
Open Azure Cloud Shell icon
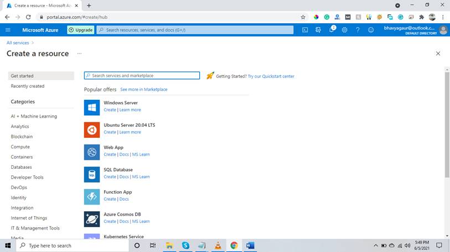(305, 30)
